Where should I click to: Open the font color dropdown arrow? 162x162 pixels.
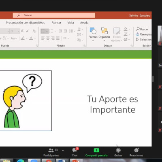tap(35, 38)
